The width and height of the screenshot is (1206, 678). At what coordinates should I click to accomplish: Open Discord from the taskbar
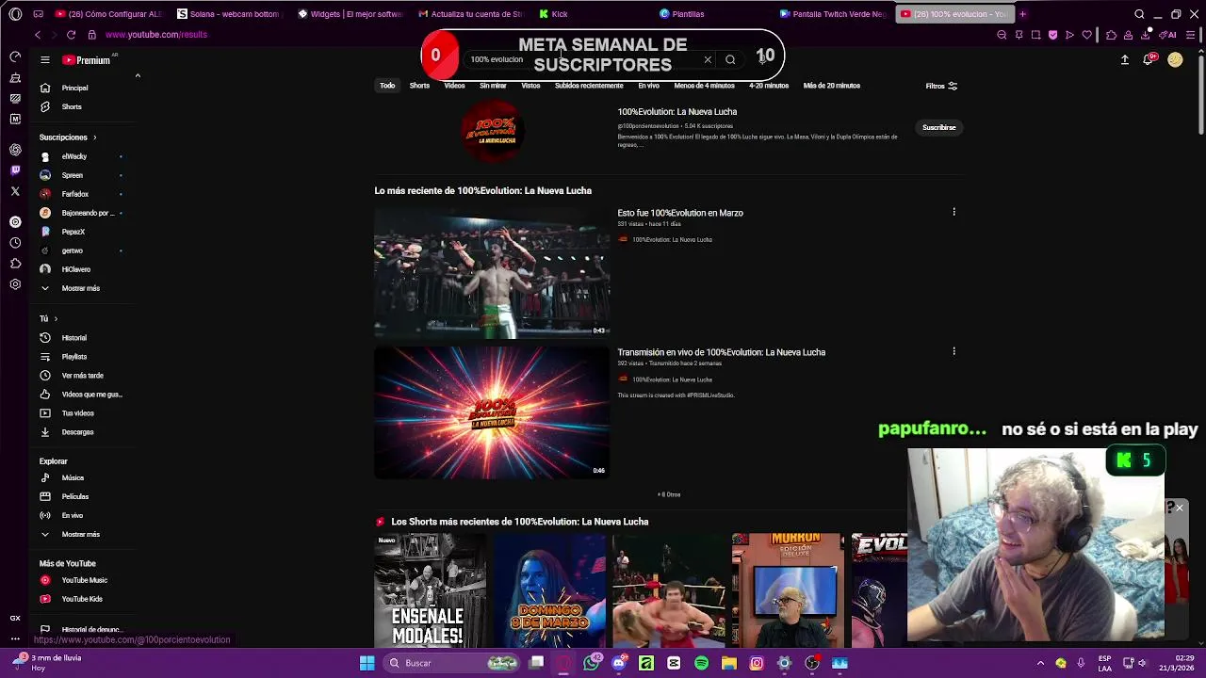618,663
